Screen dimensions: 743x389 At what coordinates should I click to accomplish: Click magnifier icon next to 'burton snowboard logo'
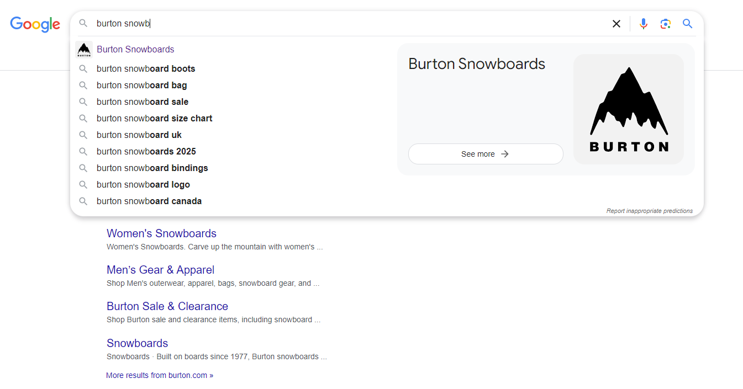pyautogui.click(x=83, y=185)
